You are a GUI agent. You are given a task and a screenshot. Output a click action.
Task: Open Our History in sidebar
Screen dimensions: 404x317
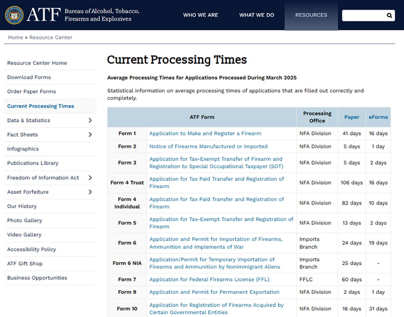click(22, 206)
